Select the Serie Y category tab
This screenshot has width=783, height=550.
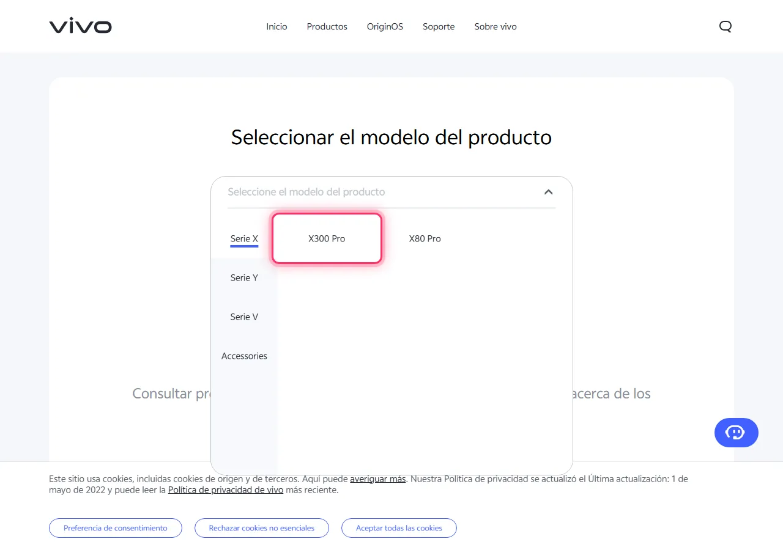pyautogui.click(x=244, y=277)
